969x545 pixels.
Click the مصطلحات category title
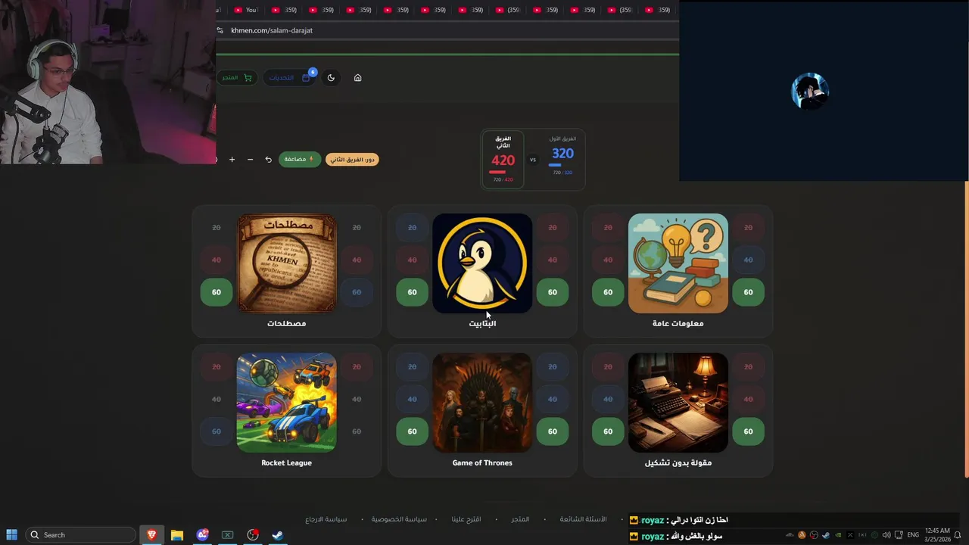pyautogui.click(x=286, y=323)
